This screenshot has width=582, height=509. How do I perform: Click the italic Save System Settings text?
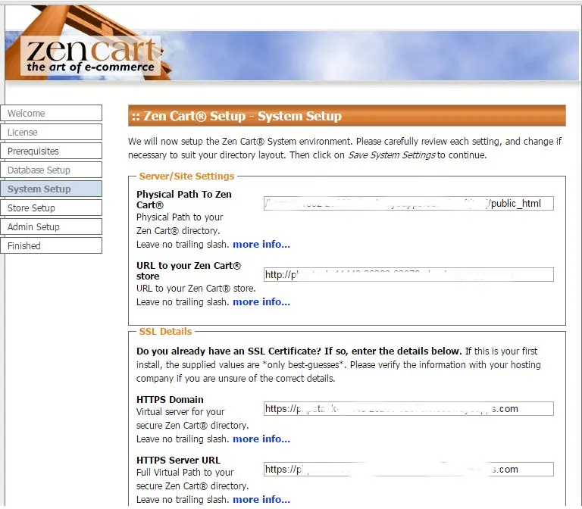[x=391, y=155]
